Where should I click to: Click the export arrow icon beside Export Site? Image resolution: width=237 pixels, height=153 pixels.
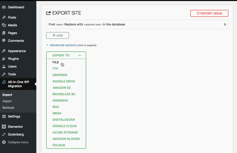(49, 13)
